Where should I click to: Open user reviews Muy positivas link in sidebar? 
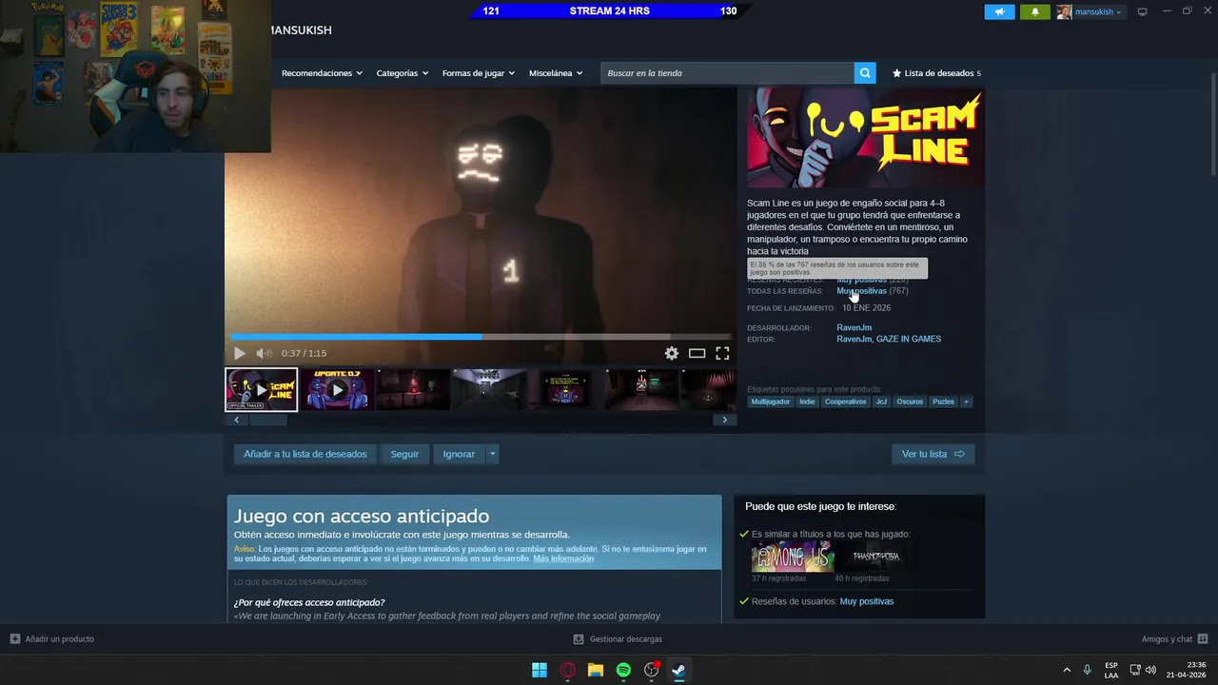tap(867, 601)
